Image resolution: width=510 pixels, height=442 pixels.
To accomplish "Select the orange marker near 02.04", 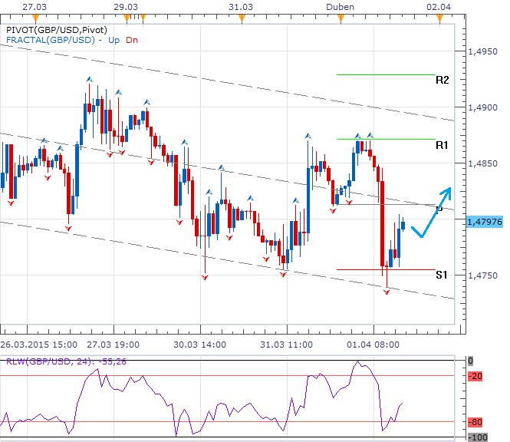I will 438,18.
